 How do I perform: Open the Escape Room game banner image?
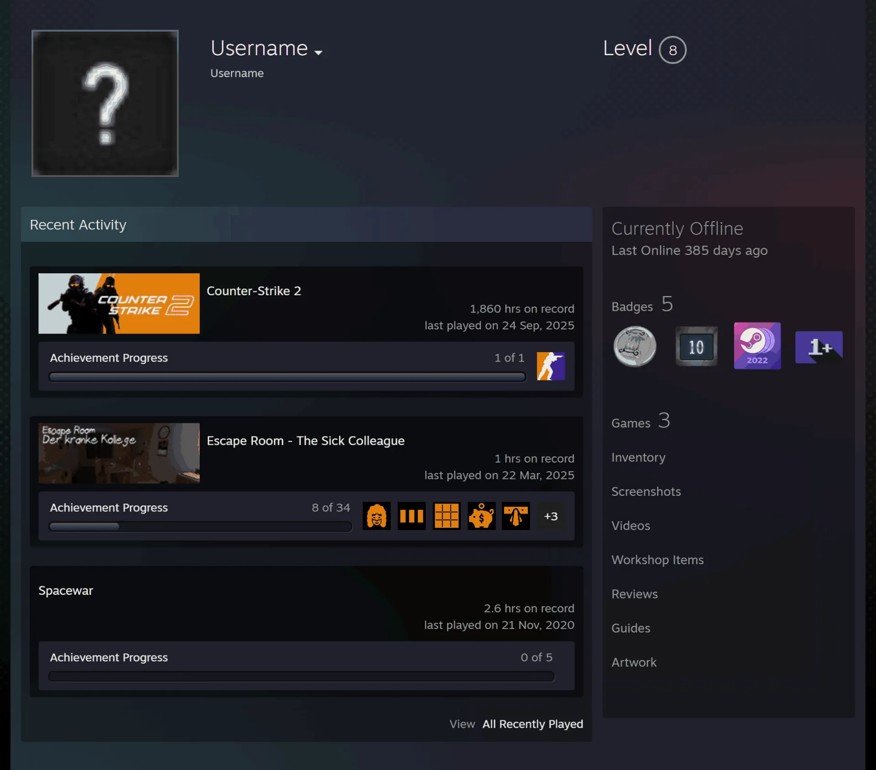pos(119,453)
